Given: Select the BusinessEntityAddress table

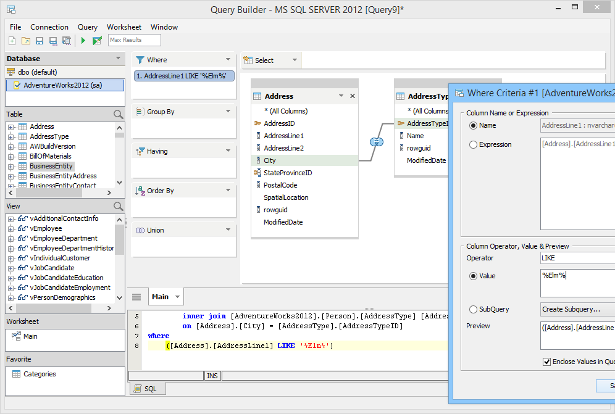Looking at the screenshot, I should tap(63, 176).
